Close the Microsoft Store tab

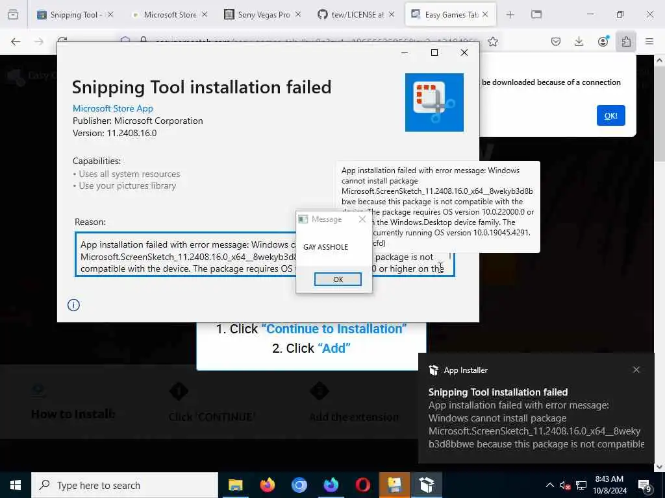[205, 15]
